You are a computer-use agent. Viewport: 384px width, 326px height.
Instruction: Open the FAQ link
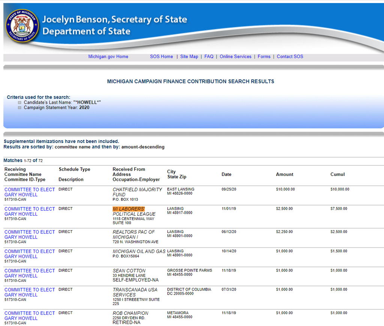point(209,57)
